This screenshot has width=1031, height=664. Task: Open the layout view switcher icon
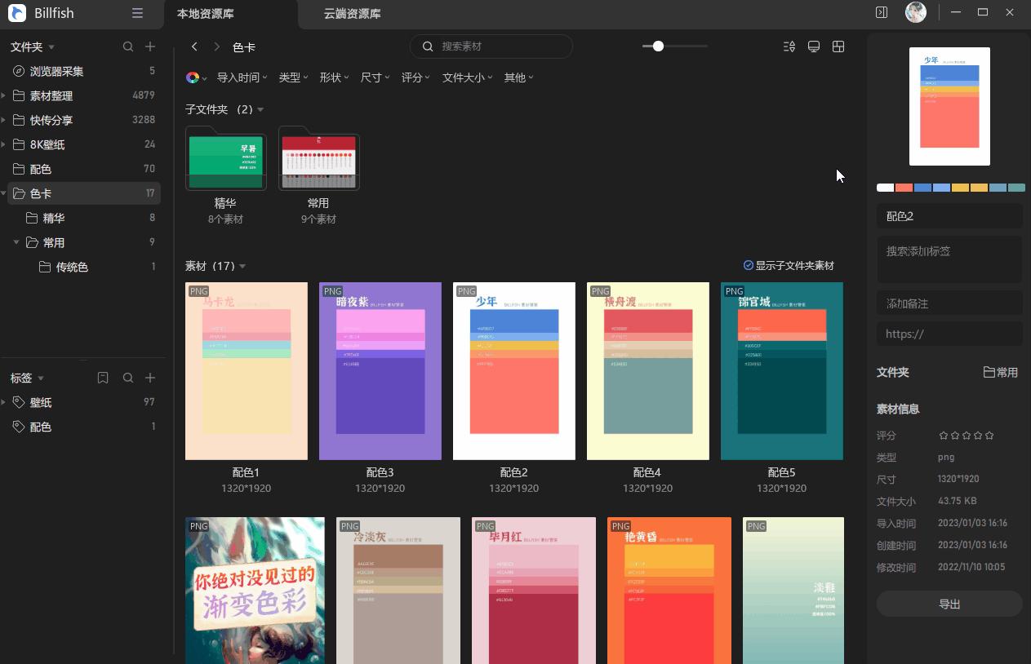pyautogui.click(x=838, y=46)
